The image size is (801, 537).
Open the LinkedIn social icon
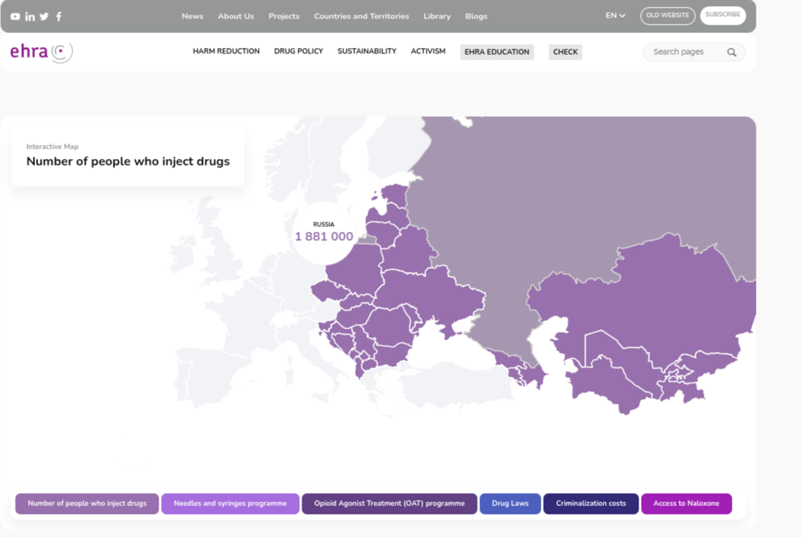click(30, 16)
